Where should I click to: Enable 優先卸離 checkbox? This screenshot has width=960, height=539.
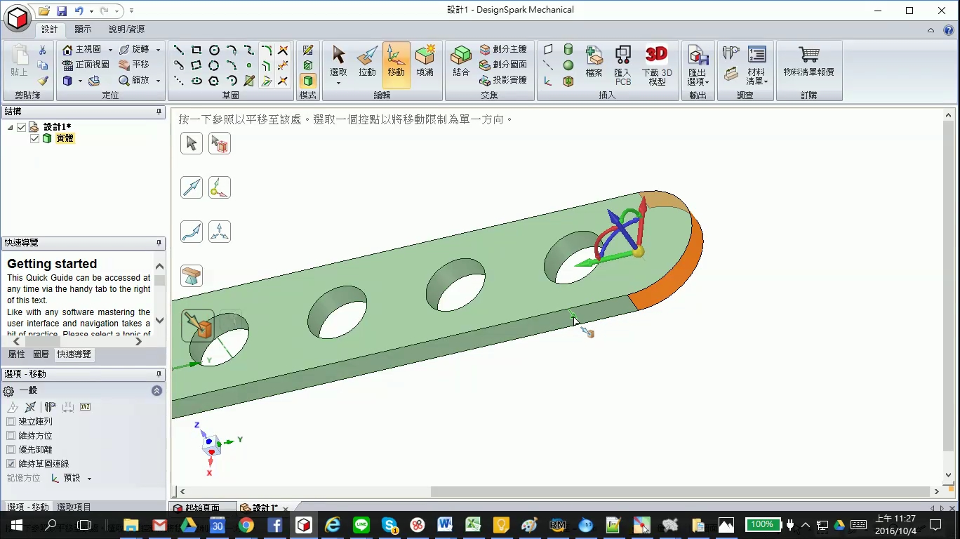point(11,450)
